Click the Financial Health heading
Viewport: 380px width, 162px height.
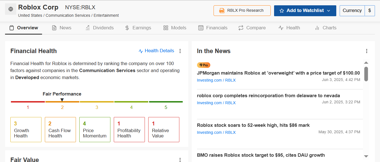click(34, 51)
